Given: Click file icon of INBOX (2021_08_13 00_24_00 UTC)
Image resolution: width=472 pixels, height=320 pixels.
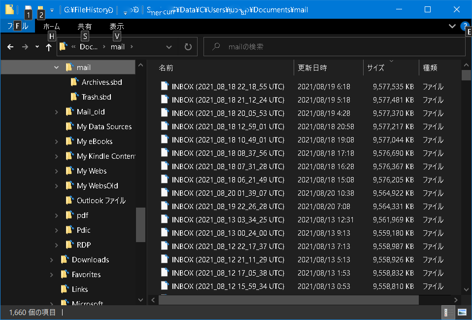Looking at the screenshot, I should click(x=165, y=233).
